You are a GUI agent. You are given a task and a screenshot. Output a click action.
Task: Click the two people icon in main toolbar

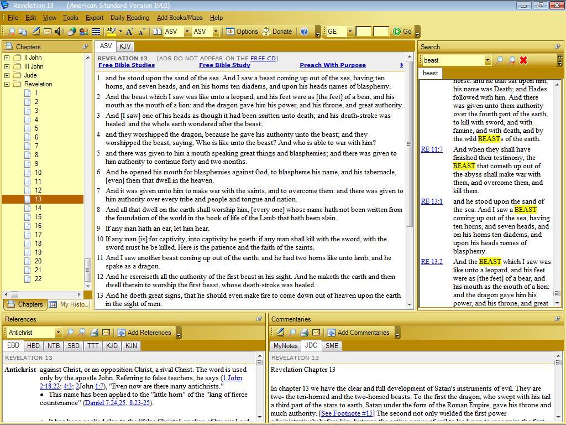coord(84,32)
